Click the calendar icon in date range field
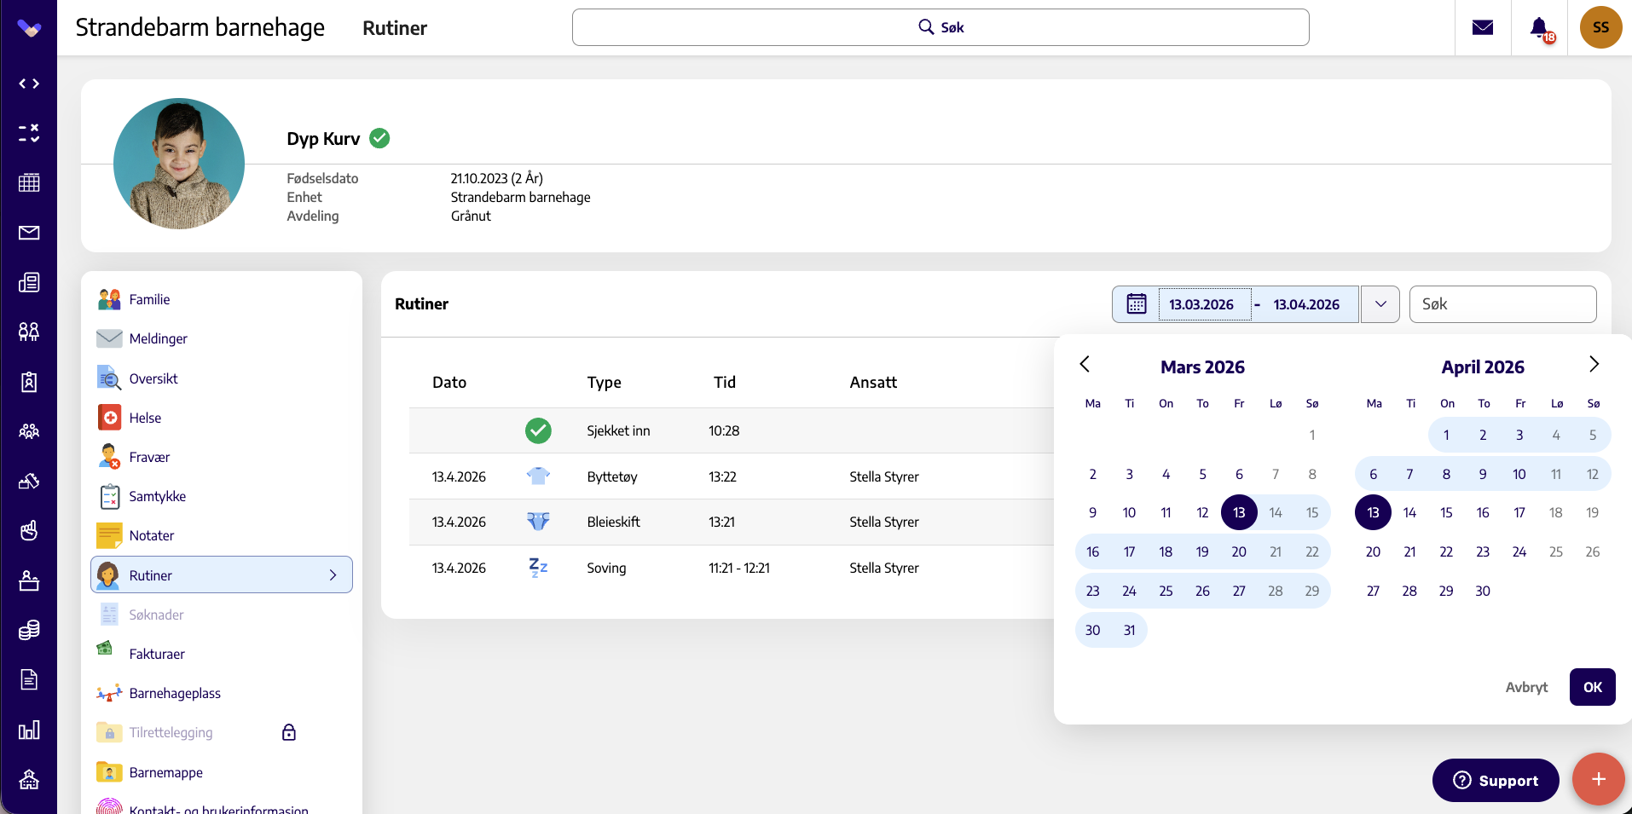1632x814 pixels. click(x=1136, y=304)
